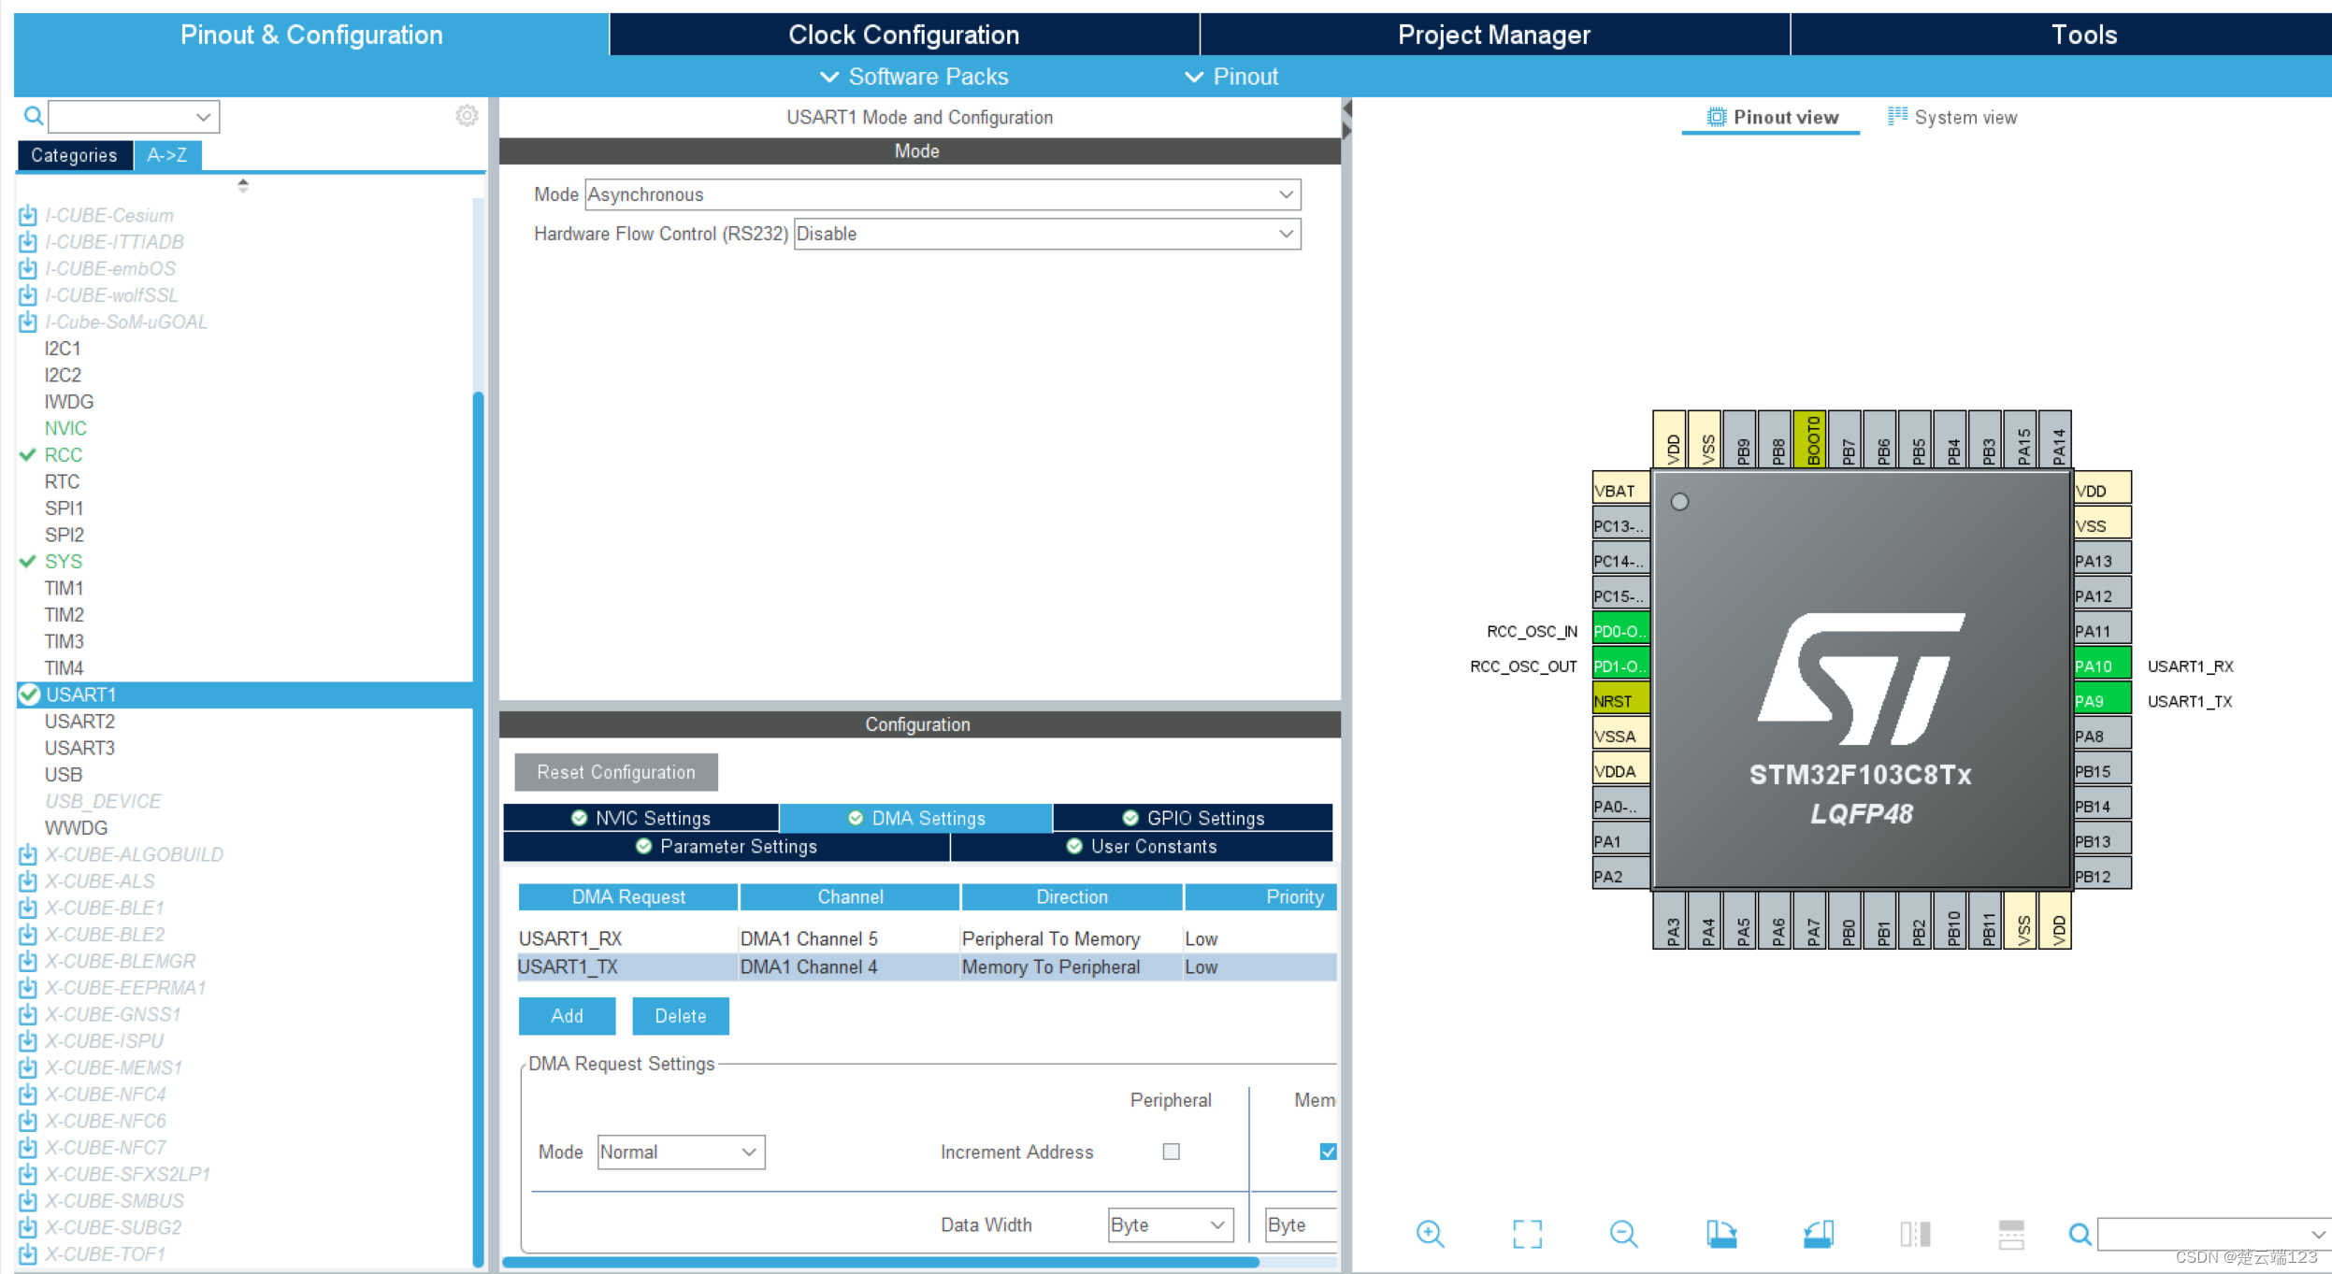Switch to System view
This screenshot has width=2332, height=1274.
1952,117
